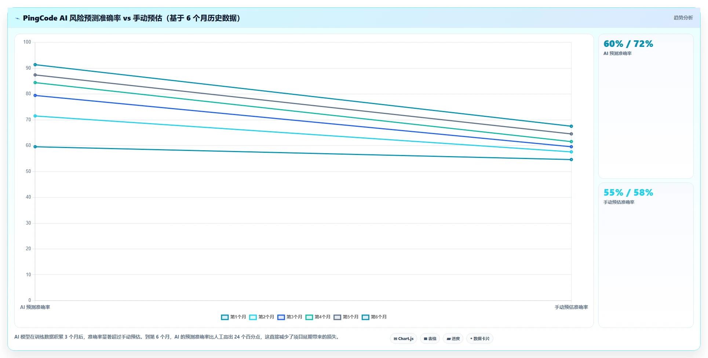Click the 55% / 58% stat value

point(628,193)
